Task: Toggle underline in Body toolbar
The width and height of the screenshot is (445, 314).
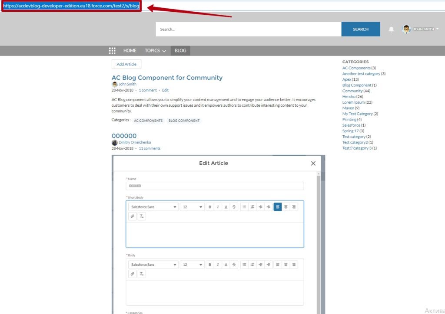Action: pos(226,265)
